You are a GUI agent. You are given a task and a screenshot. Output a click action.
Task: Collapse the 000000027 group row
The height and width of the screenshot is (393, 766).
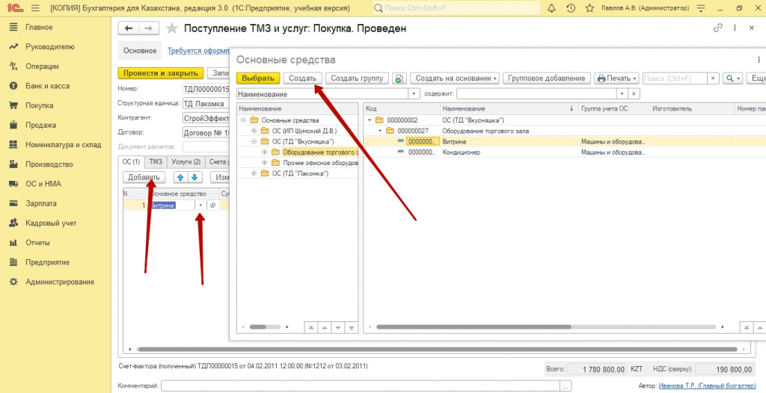[381, 131]
